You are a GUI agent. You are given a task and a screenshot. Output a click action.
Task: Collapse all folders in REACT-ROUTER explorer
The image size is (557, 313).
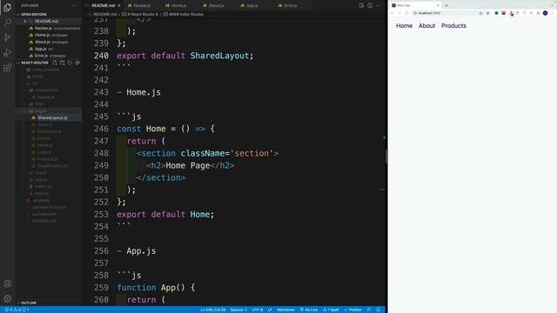[77, 63]
